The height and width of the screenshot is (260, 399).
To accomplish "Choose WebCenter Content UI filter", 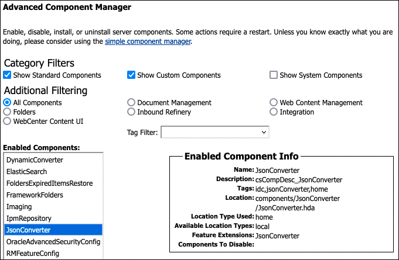I will 7,122.
